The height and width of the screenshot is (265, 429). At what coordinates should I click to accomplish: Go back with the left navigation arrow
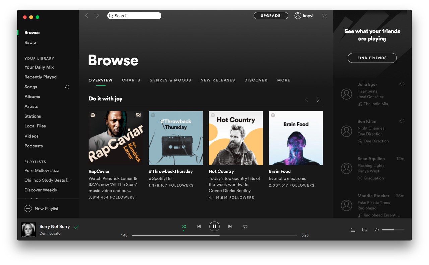87,16
